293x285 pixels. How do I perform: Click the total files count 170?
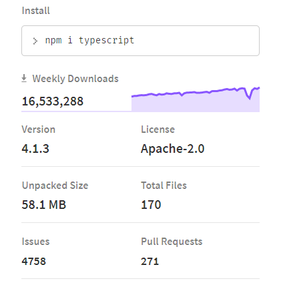coord(151,205)
